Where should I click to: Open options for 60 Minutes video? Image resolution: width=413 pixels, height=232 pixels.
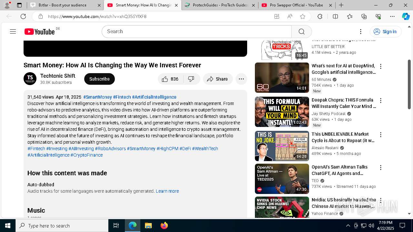(381, 66)
